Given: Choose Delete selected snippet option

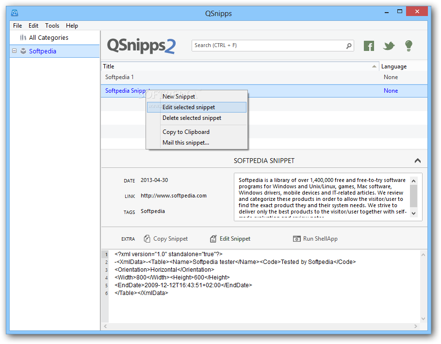Looking at the screenshot, I should point(196,118).
